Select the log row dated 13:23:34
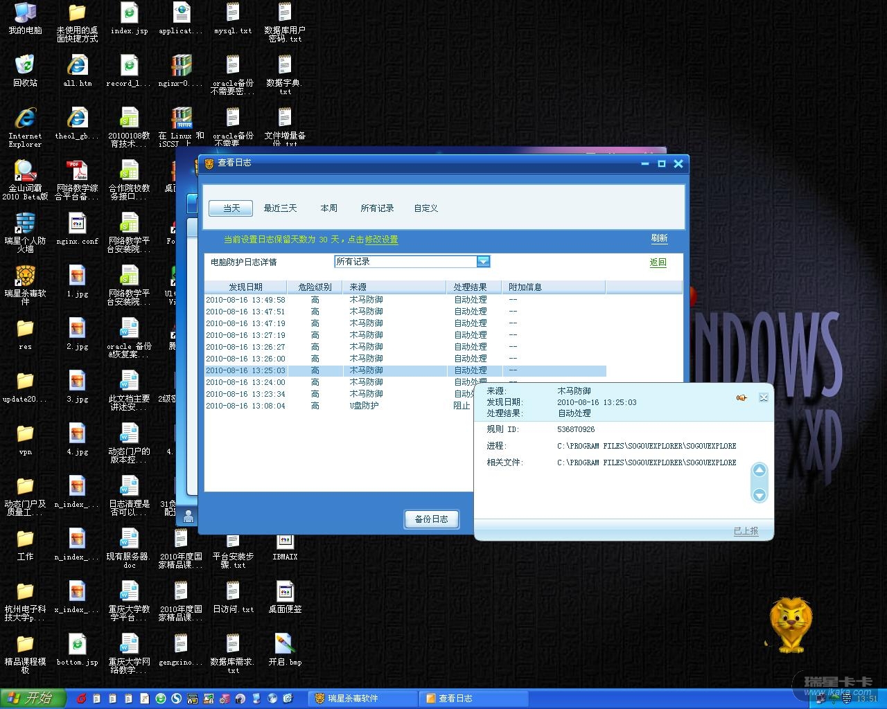This screenshot has height=709, width=887. tap(340, 394)
